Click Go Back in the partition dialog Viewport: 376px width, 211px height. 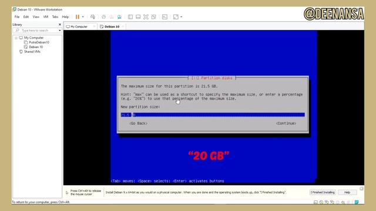tap(139, 123)
